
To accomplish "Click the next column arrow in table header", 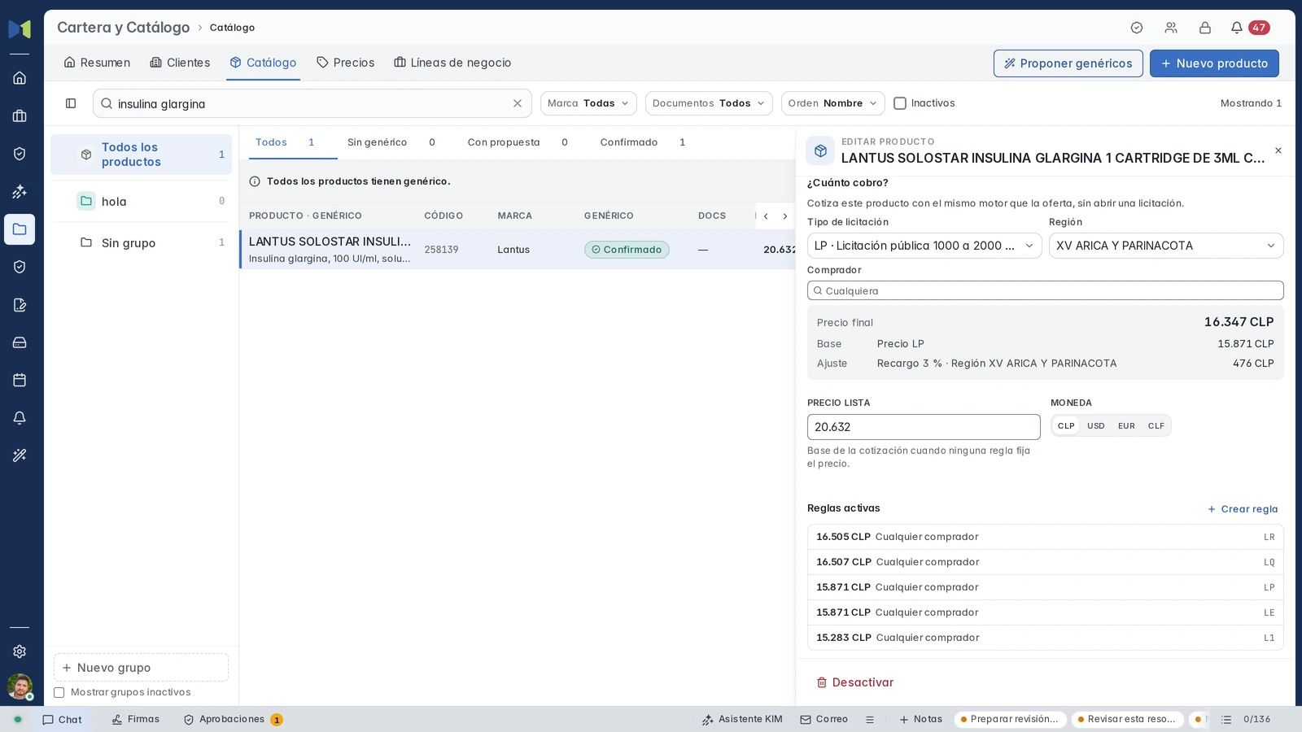I will point(785,216).
